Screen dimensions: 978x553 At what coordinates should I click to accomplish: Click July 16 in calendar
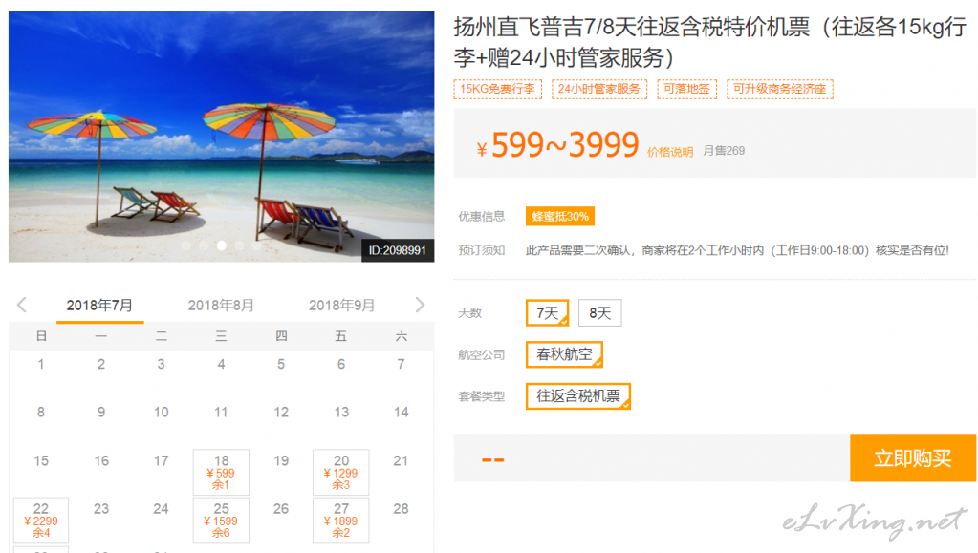tap(101, 460)
